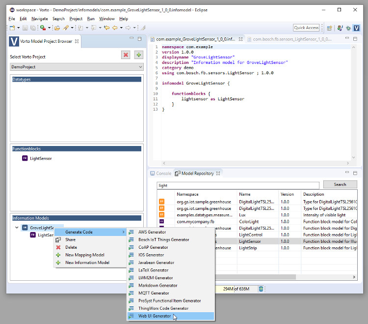The width and height of the screenshot is (368, 324).
Task: Open Next Annotation dropdown arrow
Action: [87, 28]
